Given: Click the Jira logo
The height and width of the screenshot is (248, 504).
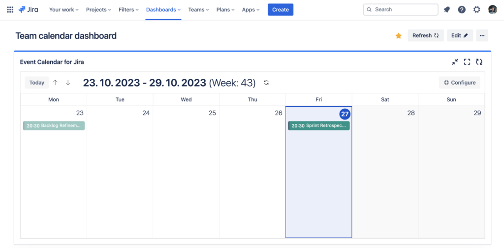Looking at the screenshot, I should click(30, 10).
